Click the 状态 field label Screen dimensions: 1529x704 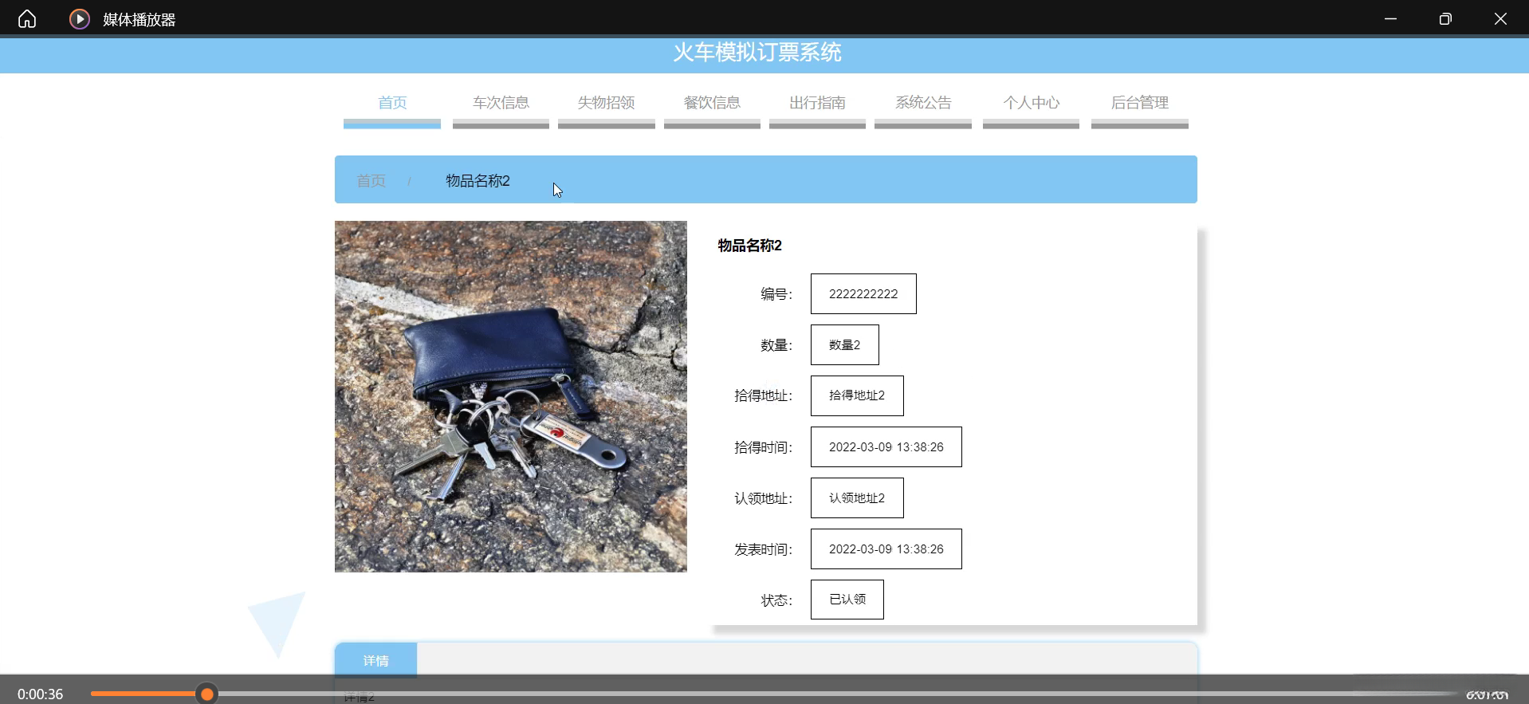pos(776,600)
